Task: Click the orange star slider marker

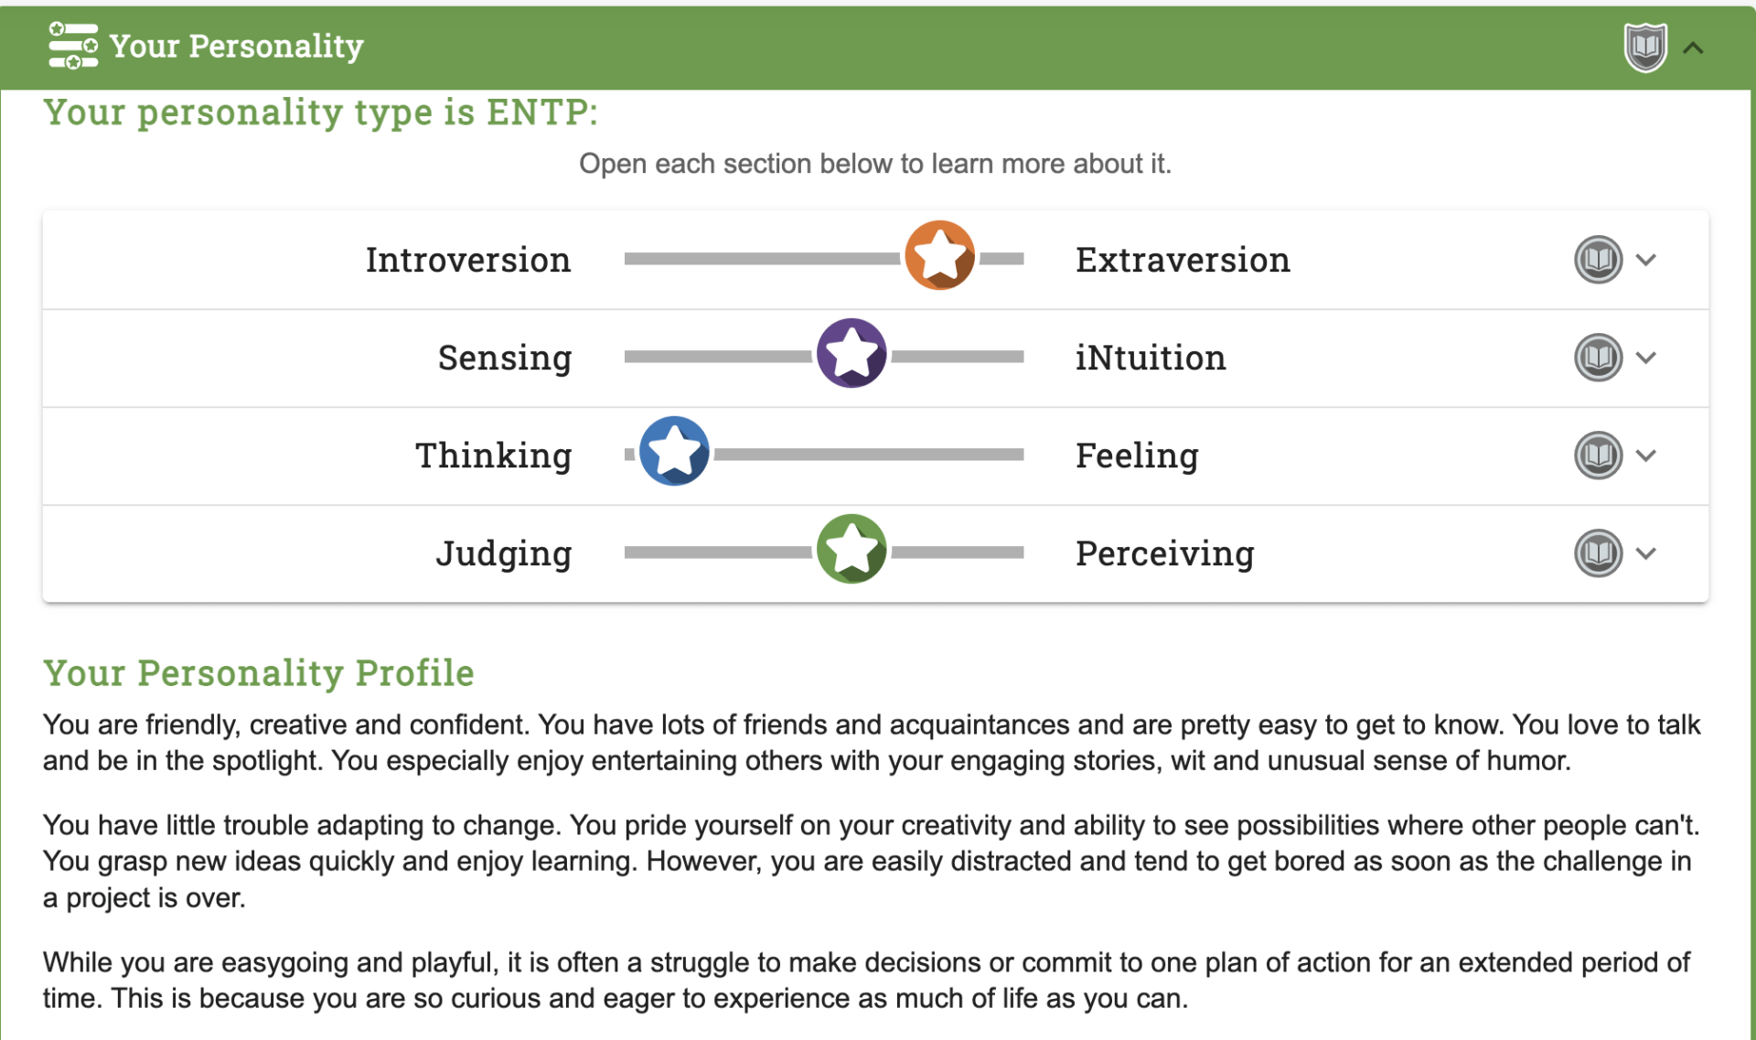Action: click(x=939, y=255)
